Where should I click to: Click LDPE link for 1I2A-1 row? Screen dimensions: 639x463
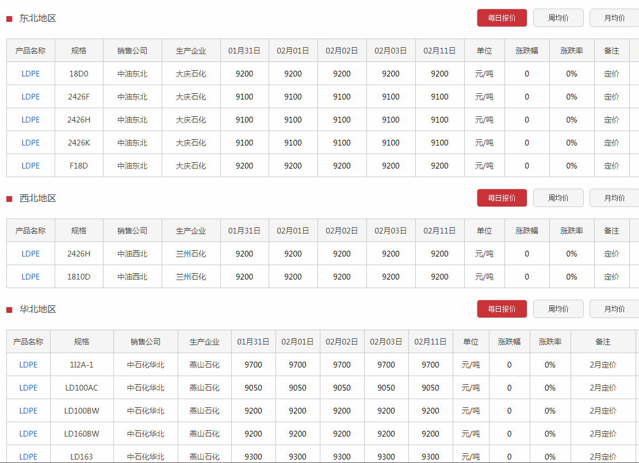[28, 365]
